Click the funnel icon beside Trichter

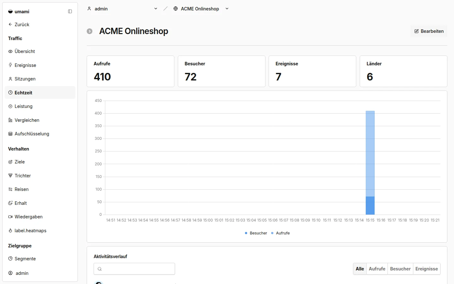[x=10, y=175]
